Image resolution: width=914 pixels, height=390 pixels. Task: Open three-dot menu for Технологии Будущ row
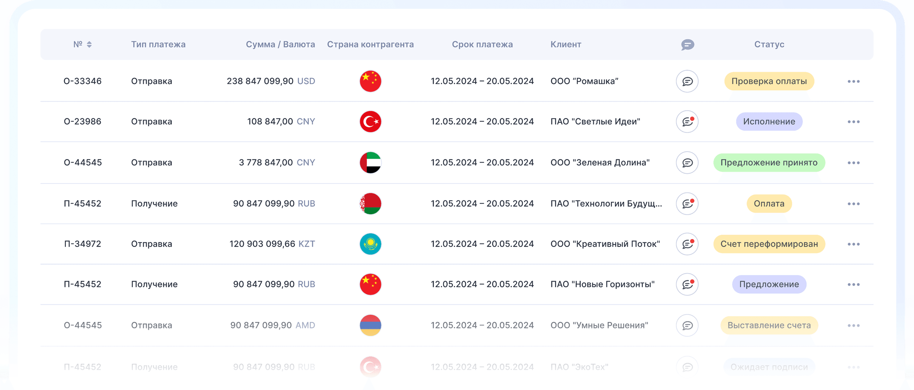(853, 203)
